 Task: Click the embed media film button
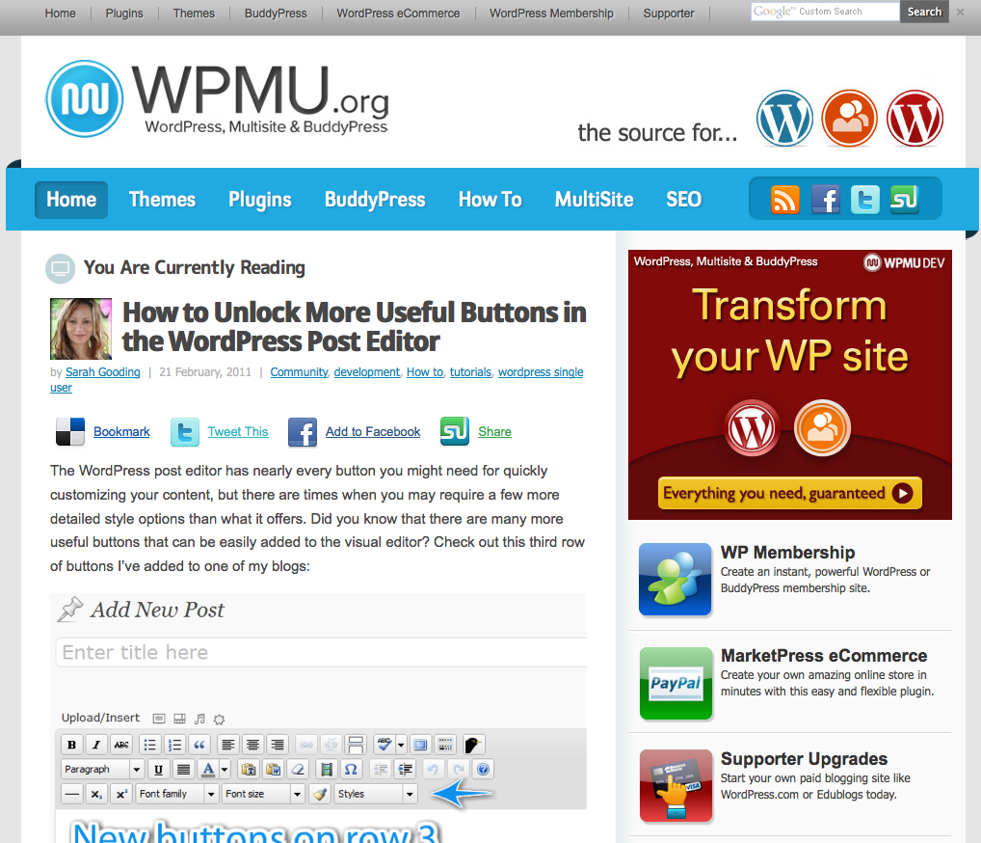click(327, 769)
